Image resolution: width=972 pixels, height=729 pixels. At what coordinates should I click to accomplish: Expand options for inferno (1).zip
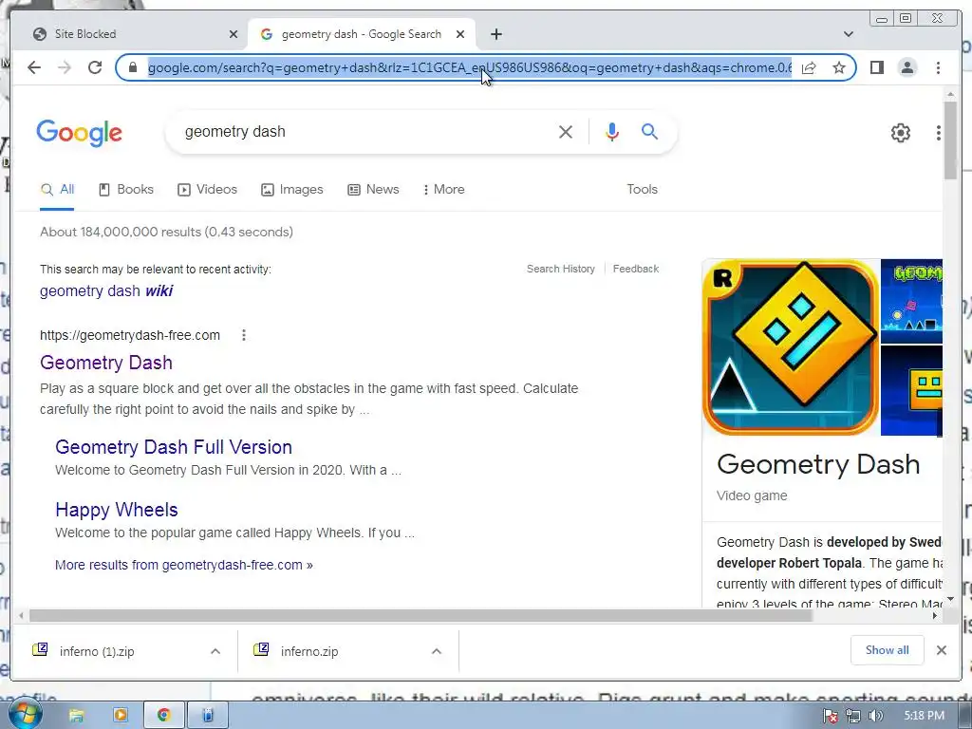pyautogui.click(x=215, y=651)
